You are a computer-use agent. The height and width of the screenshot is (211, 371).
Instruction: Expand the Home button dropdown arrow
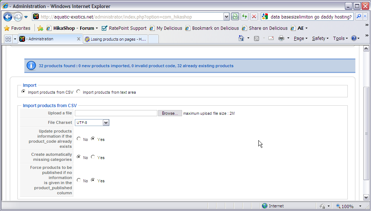click(x=248, y=38)
